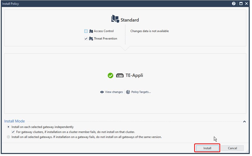Uncheck the gateway clusters installation checkbox
This screenshot has height=156, width=252.
(x=13, y=132)
